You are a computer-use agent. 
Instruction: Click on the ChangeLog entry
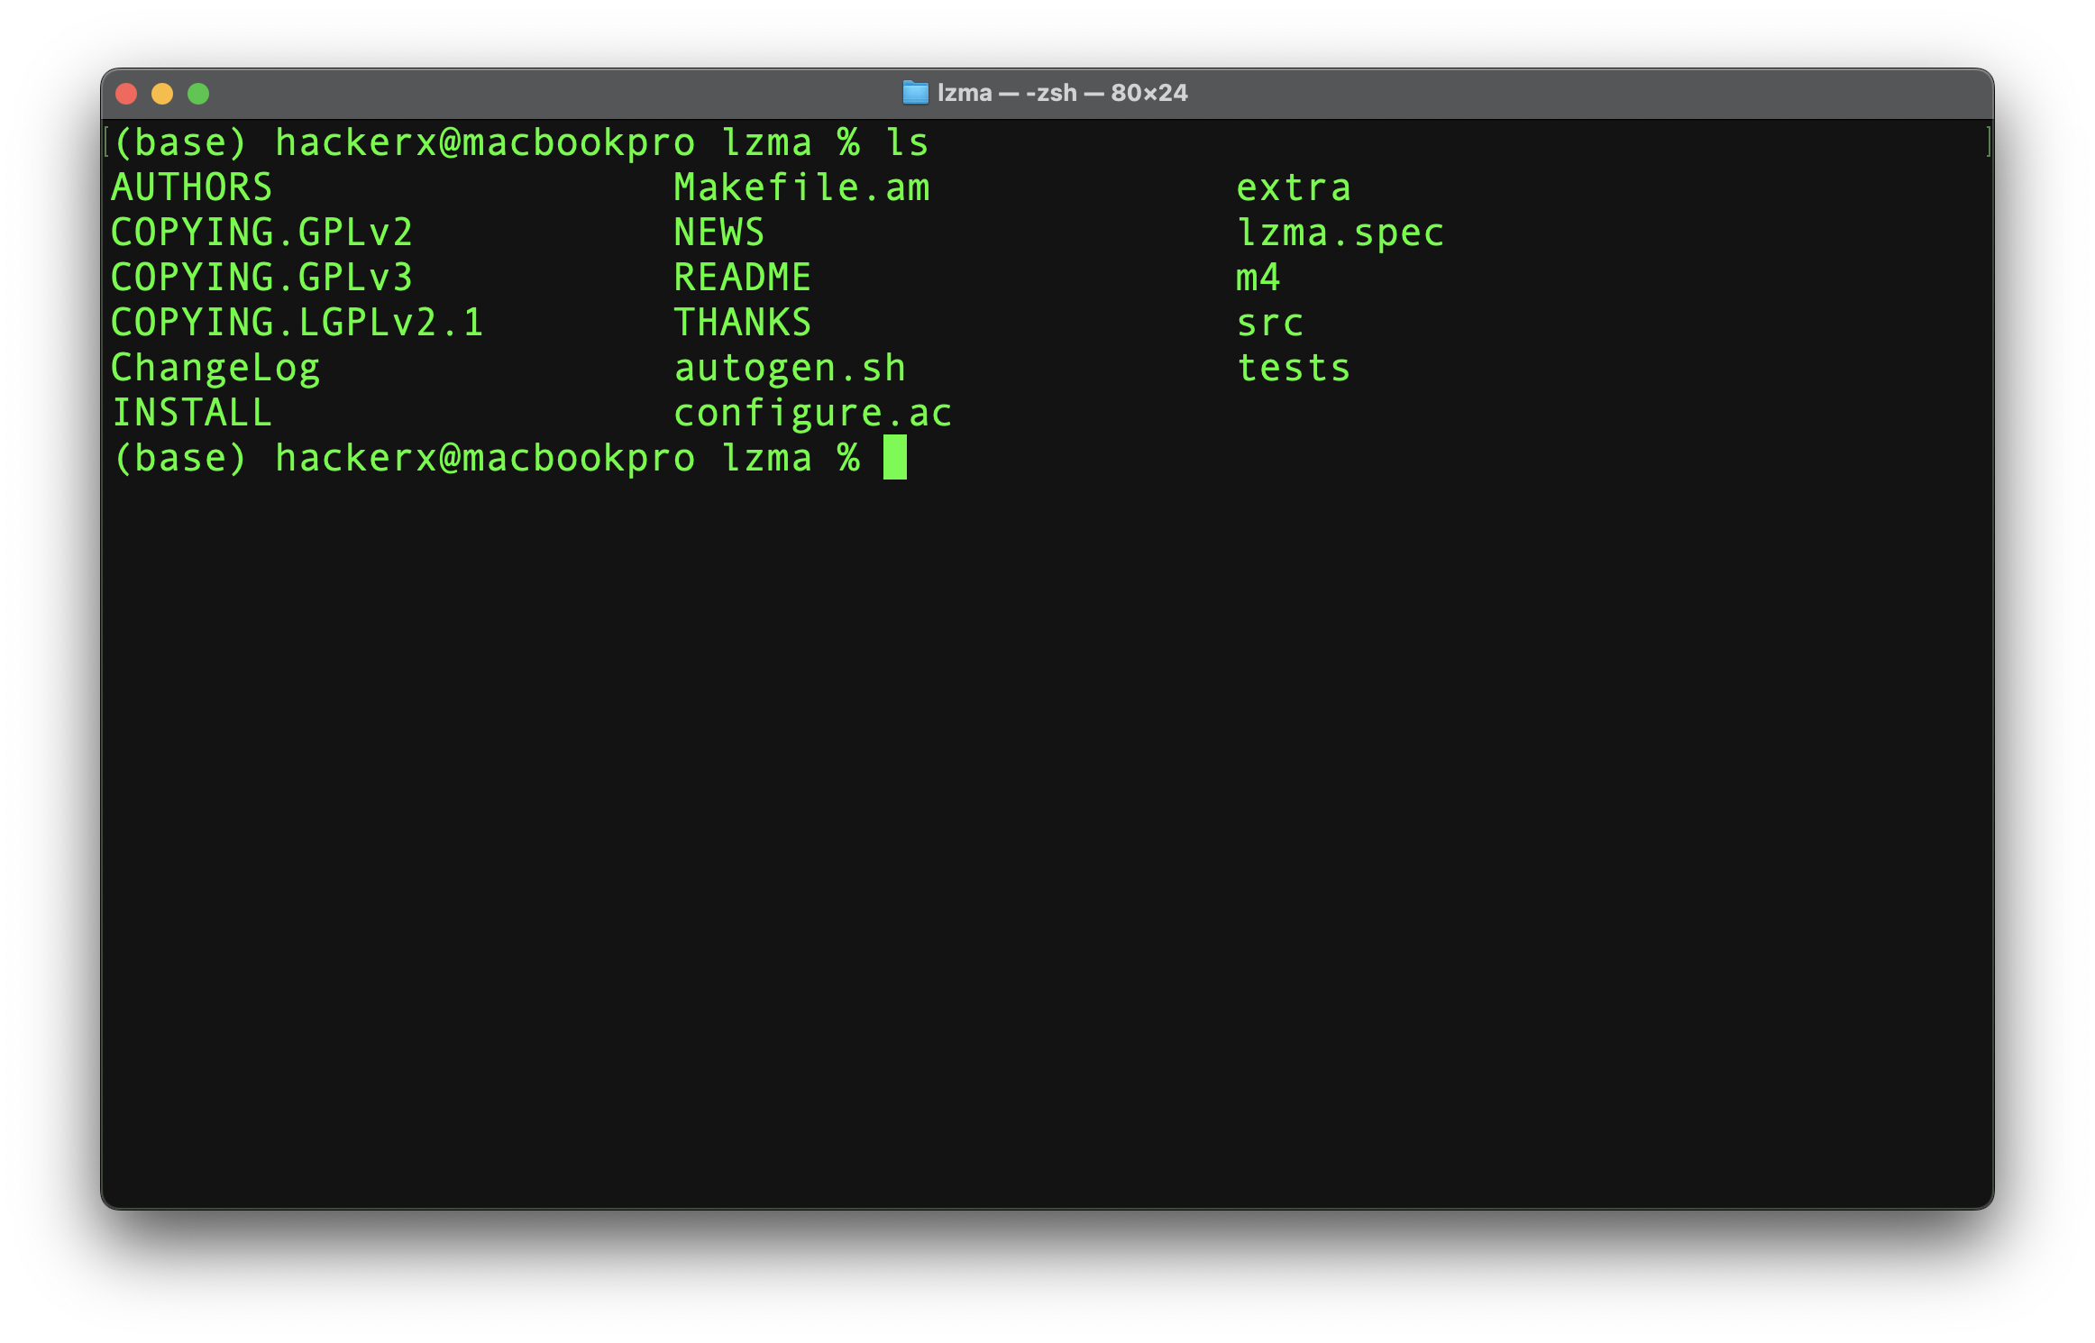pos(215,370)
